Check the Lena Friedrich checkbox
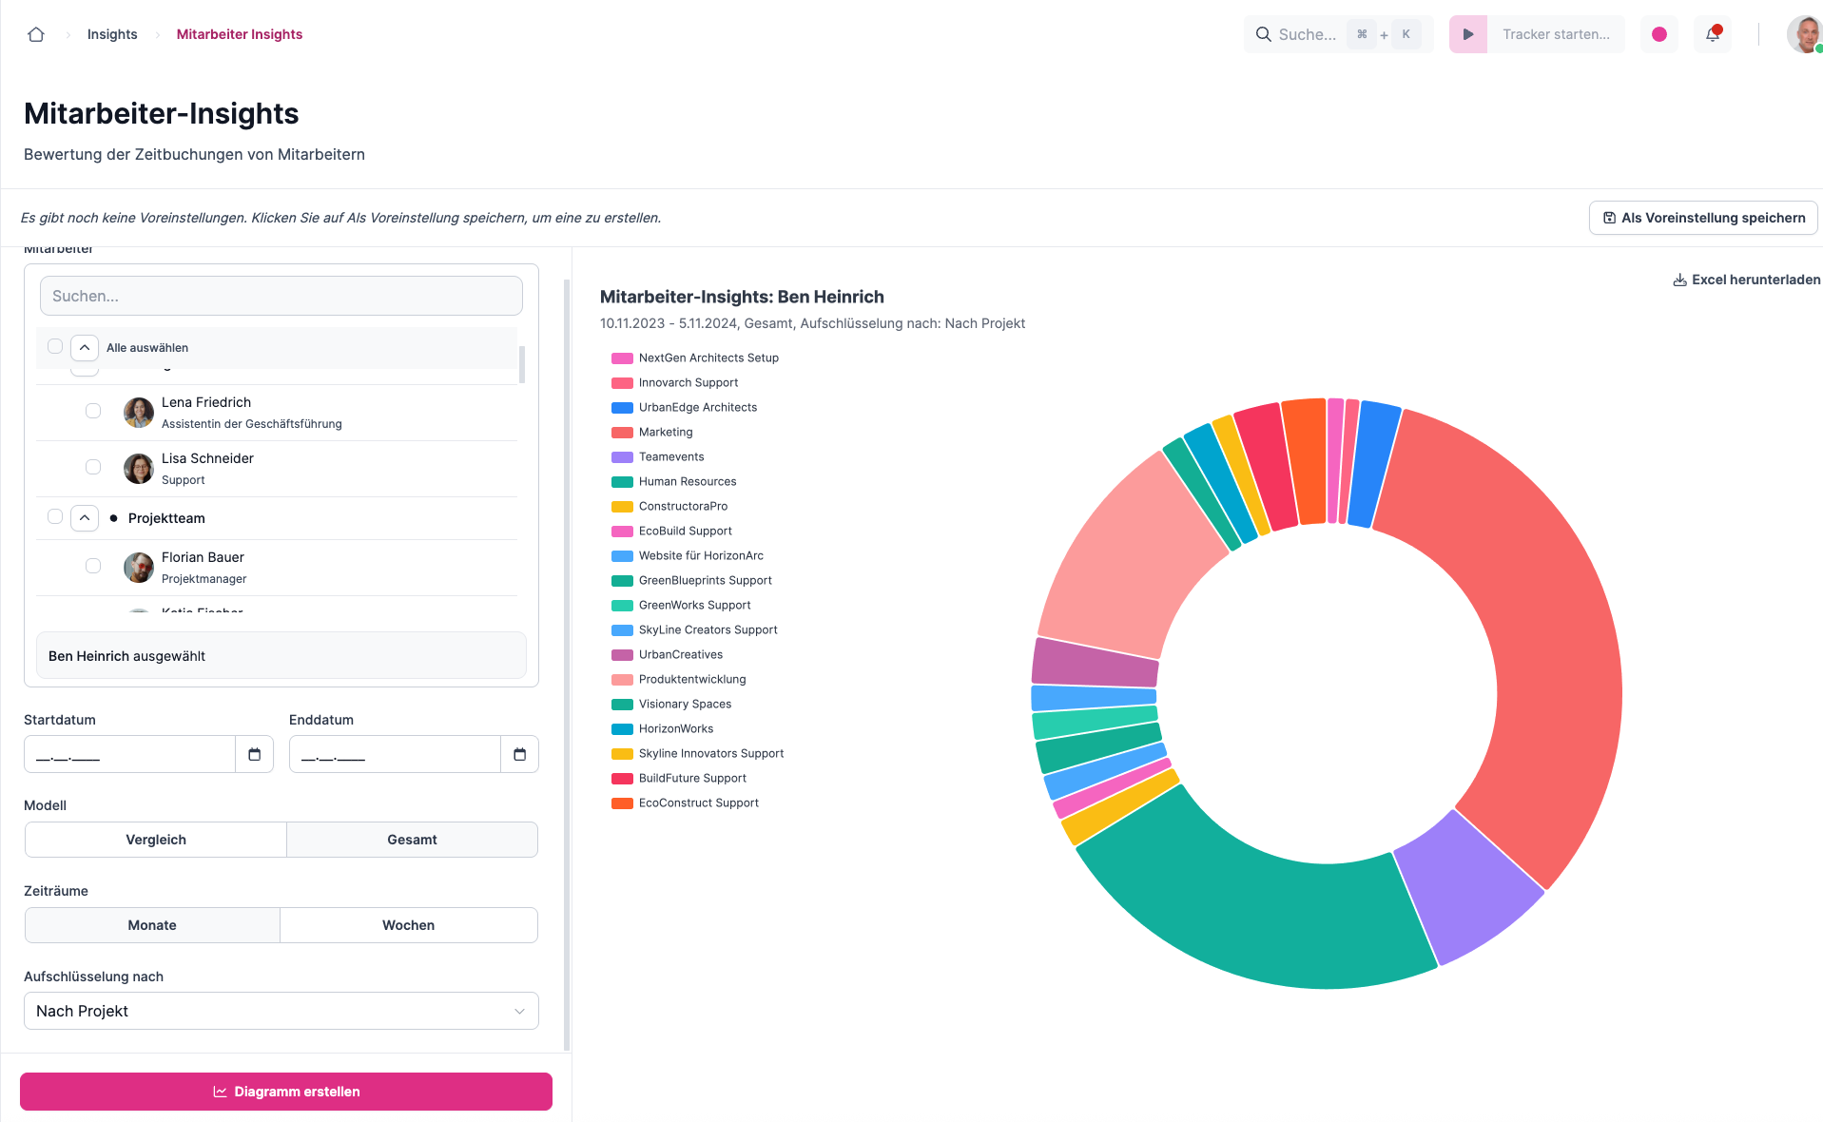Screen dimensions: 1823x1122 93,411
